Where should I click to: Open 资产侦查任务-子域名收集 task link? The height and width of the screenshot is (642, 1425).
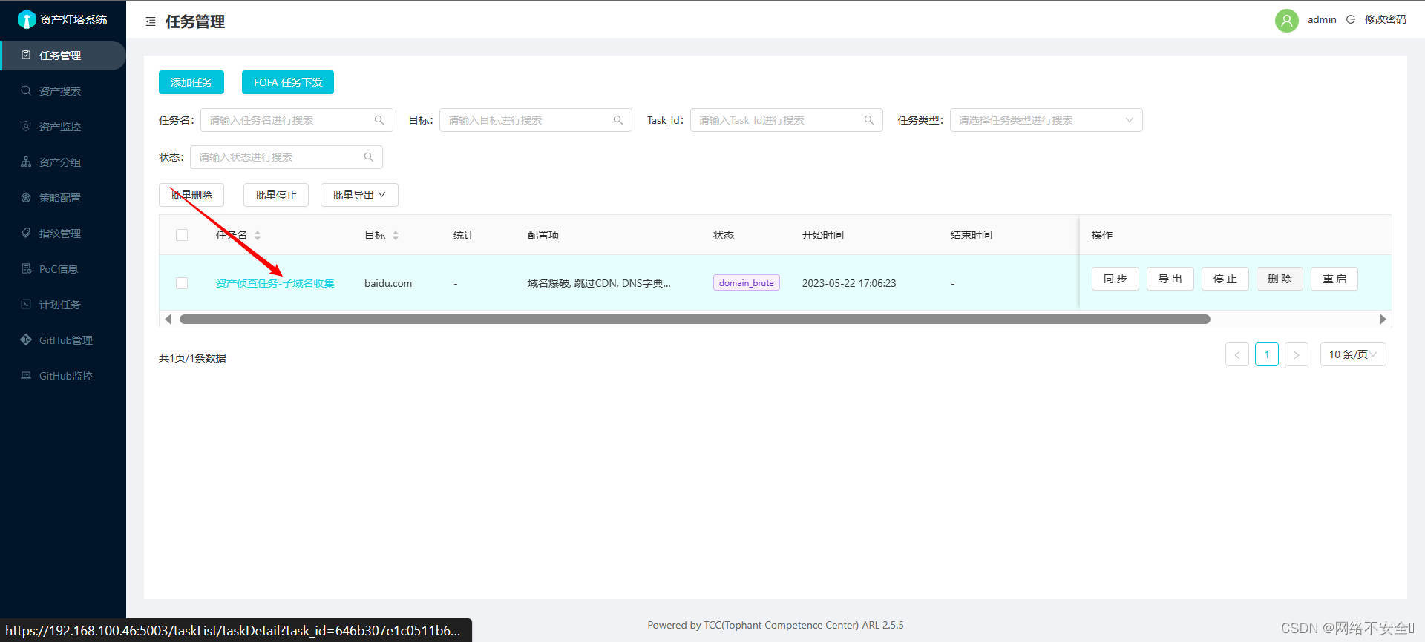click(x=275, y=283)
